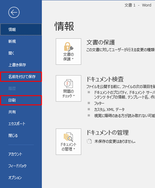
Task: Select 新規 in the sidebar
Action: (x=21, y=41)
